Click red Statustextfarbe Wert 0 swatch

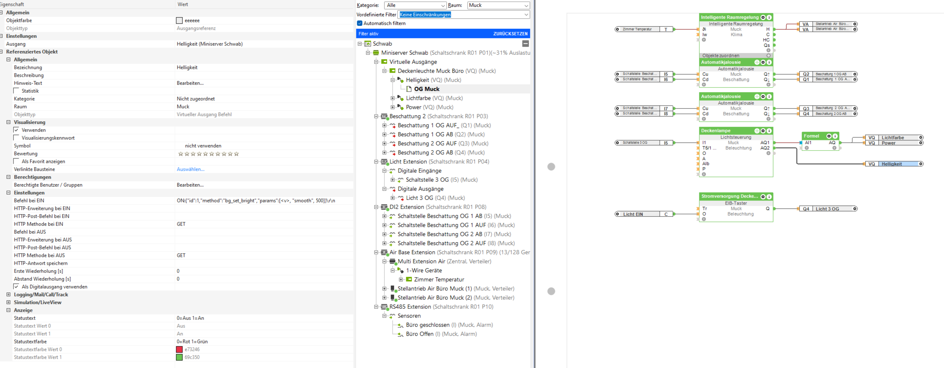pyautogui.click(x=179, y=349)
